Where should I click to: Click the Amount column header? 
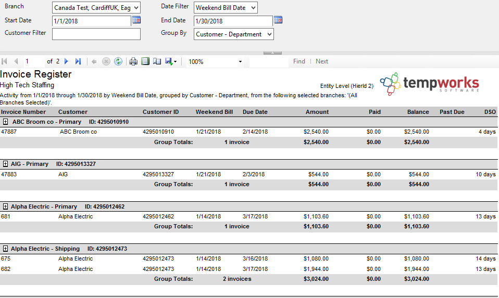click(x=317, y=112)
